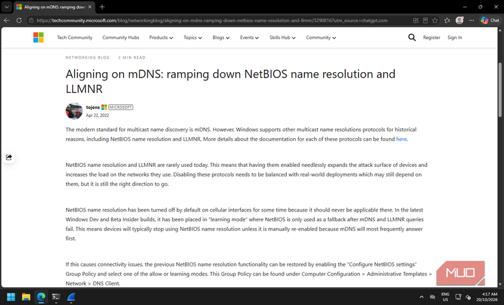Open the network status tray icon
Viewport: 504px width, 305px height.
tap(458, 296)
